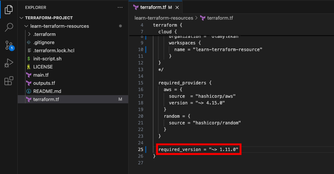Open Source Control view with badge
334x174 pixels.
[x=9, y=46]
